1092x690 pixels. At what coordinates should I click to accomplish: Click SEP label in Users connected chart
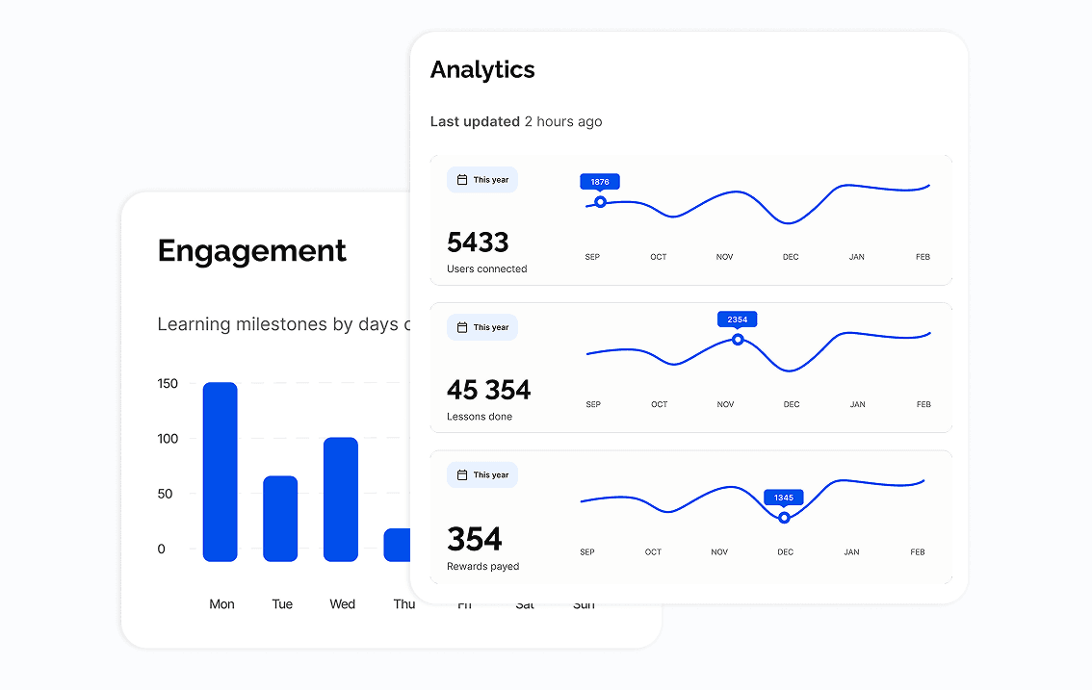pos(592,257)
